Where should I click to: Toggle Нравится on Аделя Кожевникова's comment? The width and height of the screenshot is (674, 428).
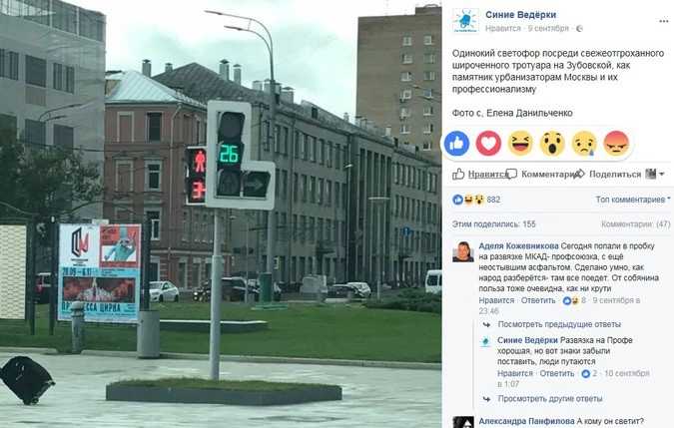tap(496, 300)
